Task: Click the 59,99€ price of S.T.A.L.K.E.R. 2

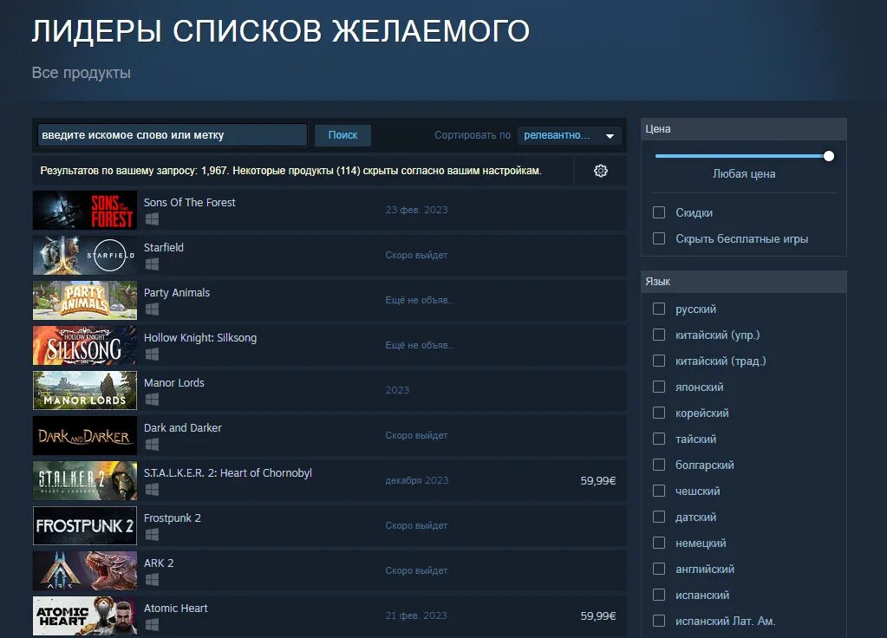Action: (598, 481)
